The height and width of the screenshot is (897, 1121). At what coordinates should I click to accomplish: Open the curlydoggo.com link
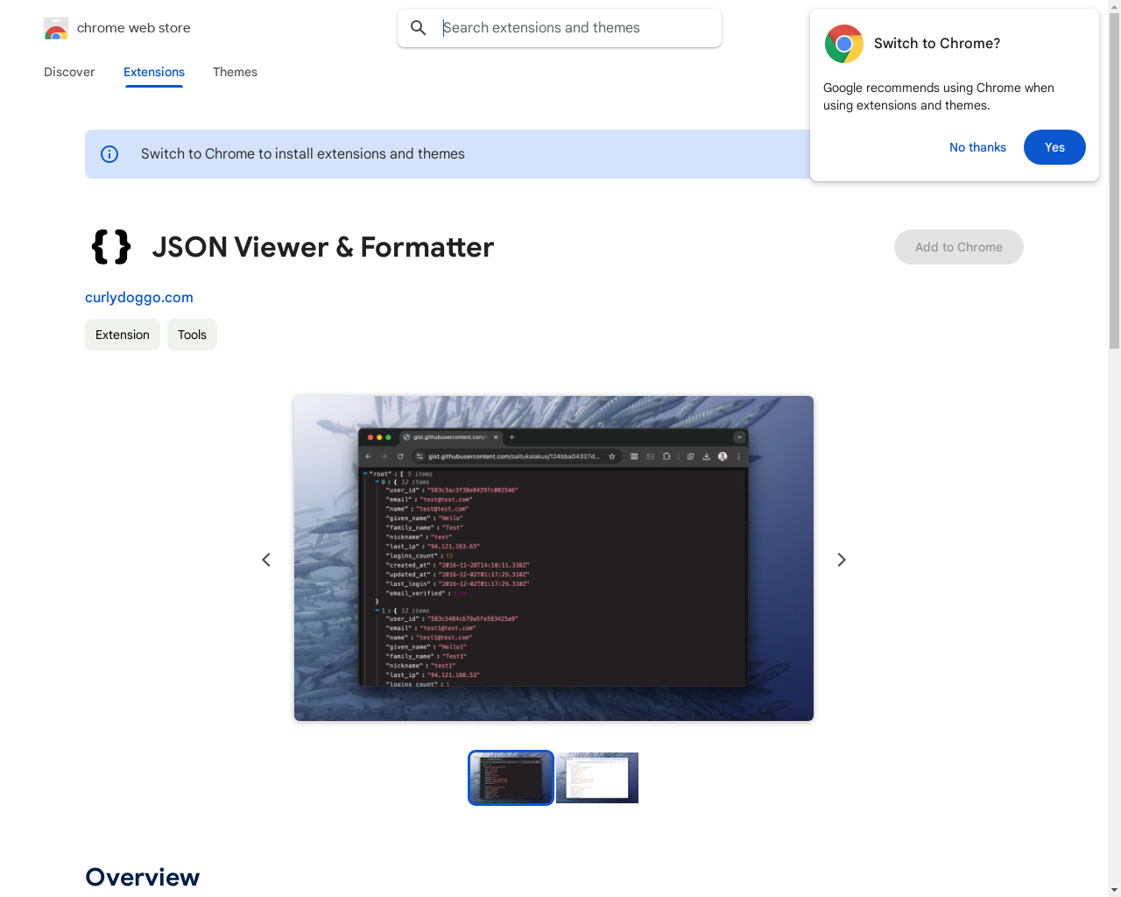pos(139,298)
